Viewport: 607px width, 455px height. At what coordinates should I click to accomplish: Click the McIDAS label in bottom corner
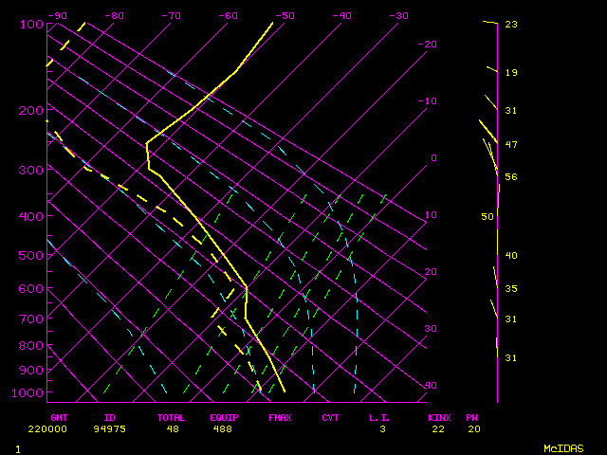tap(562, 447)
